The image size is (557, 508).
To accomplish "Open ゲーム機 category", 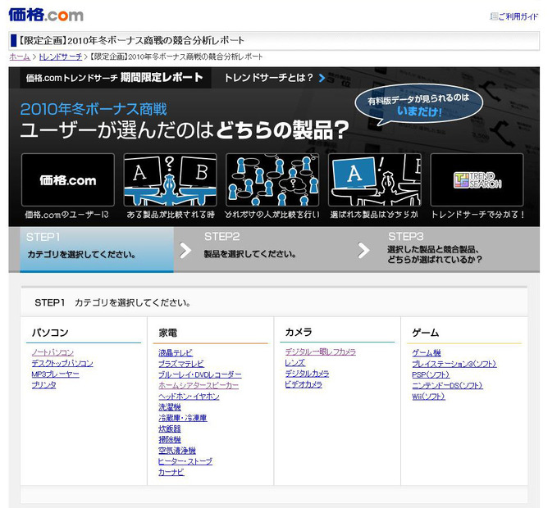I will coord(427,353).
